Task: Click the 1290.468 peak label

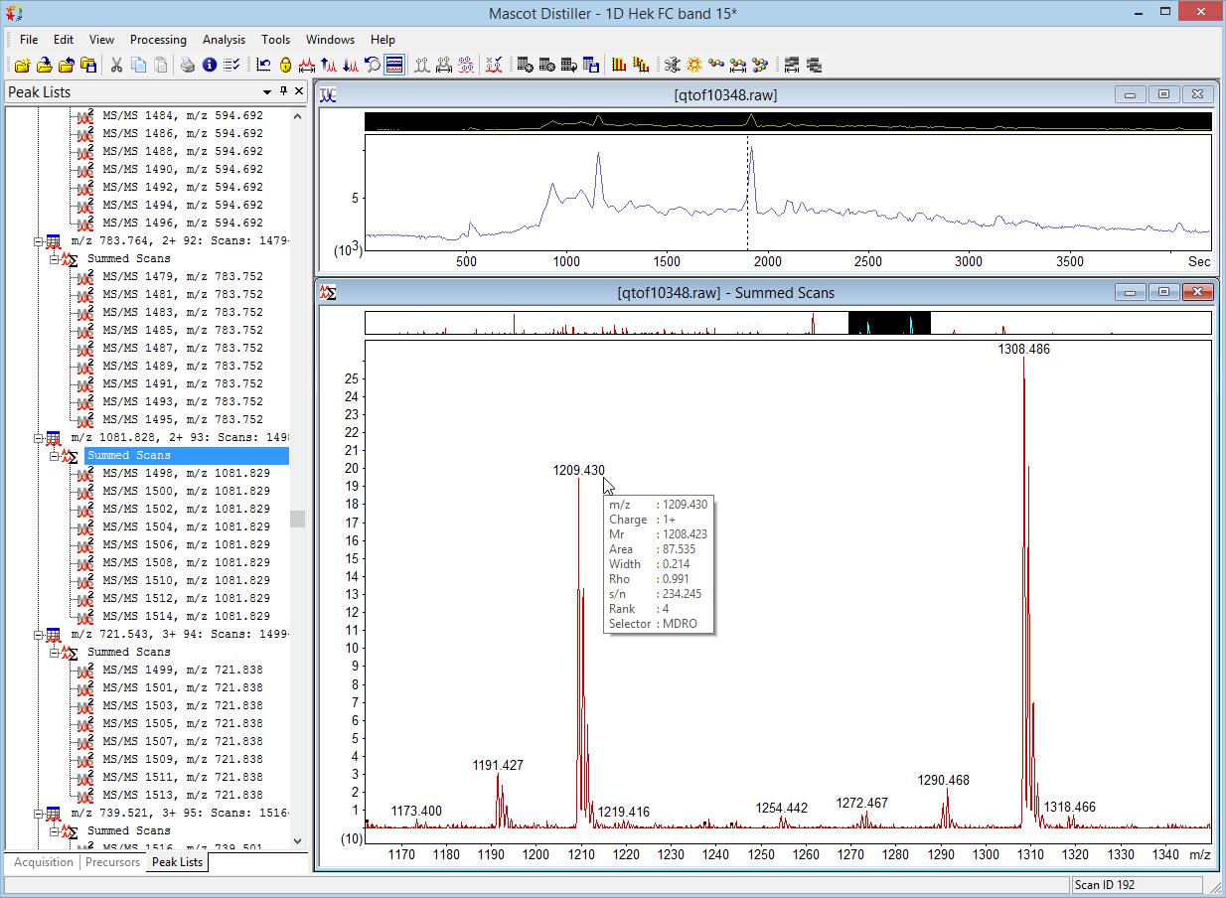Action: [x=943, y=781]
